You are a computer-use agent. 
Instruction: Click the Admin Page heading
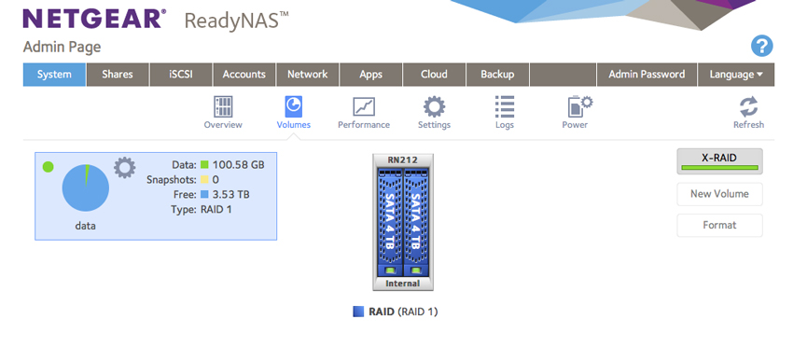pos(62,47)
